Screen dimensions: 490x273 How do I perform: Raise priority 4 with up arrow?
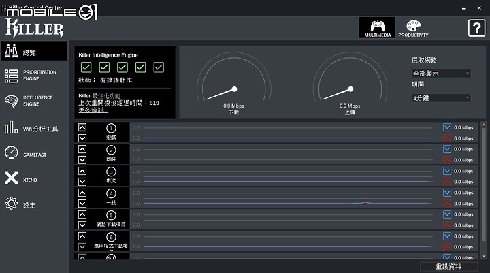pyautogui.click(x=82, y=193)
